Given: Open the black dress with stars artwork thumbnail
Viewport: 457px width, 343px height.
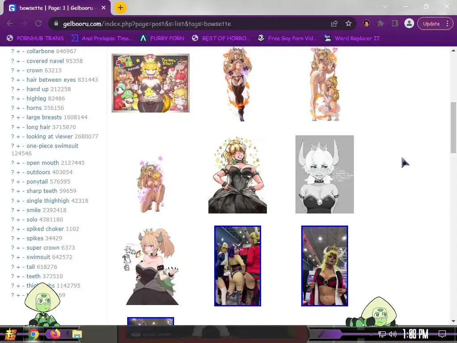Looking at the screenshot, I should click(x=237, y=175).
